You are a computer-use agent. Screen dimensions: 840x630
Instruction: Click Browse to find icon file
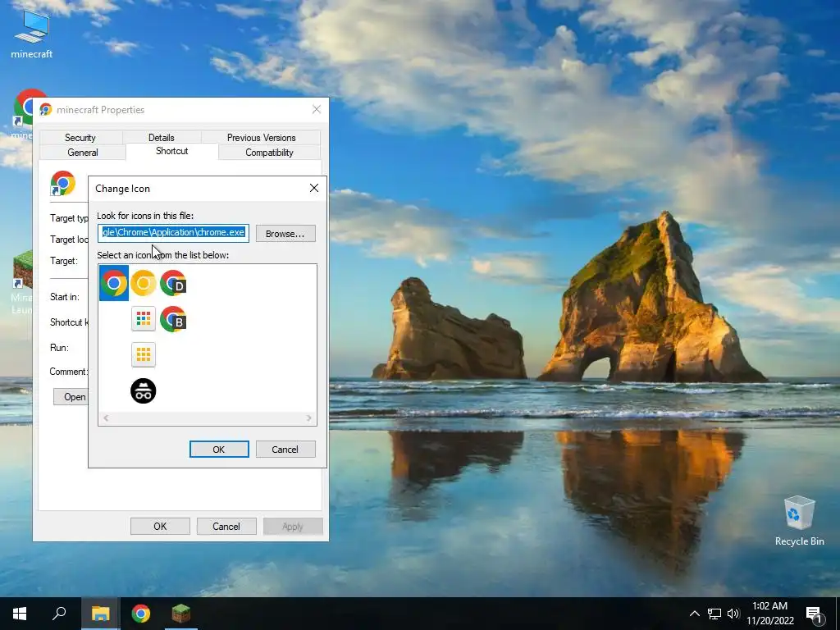[285, 234]
